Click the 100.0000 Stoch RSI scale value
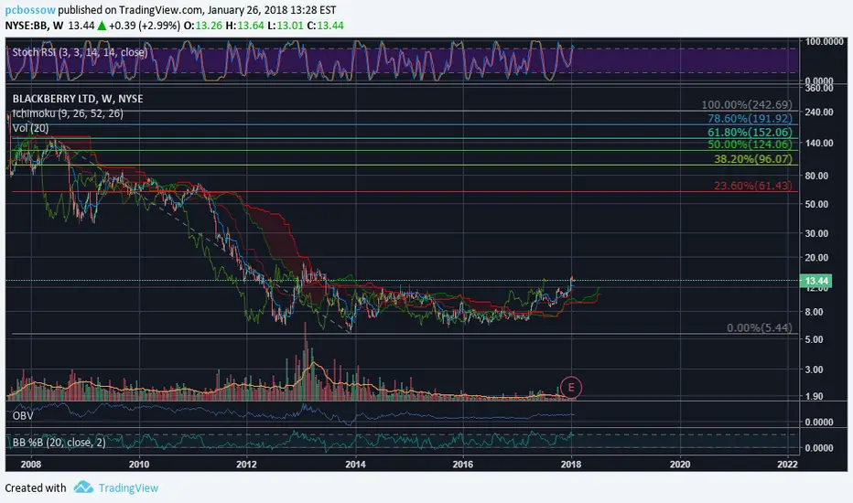 (x=824, y=41)
